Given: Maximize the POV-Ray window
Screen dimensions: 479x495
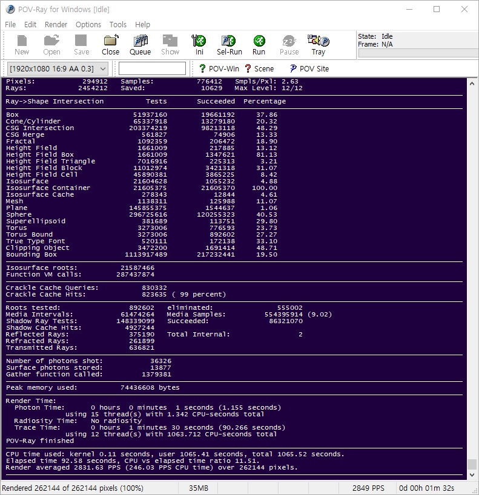Looking at the screenshot, I should click(x=437, y=9).
